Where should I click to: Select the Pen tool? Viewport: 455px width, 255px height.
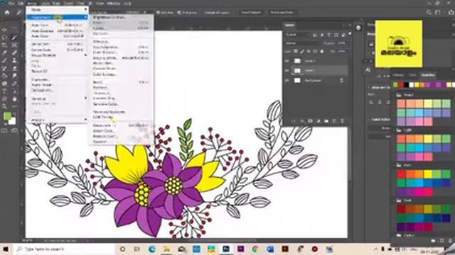pyautogui.click(x=14, y=84)
